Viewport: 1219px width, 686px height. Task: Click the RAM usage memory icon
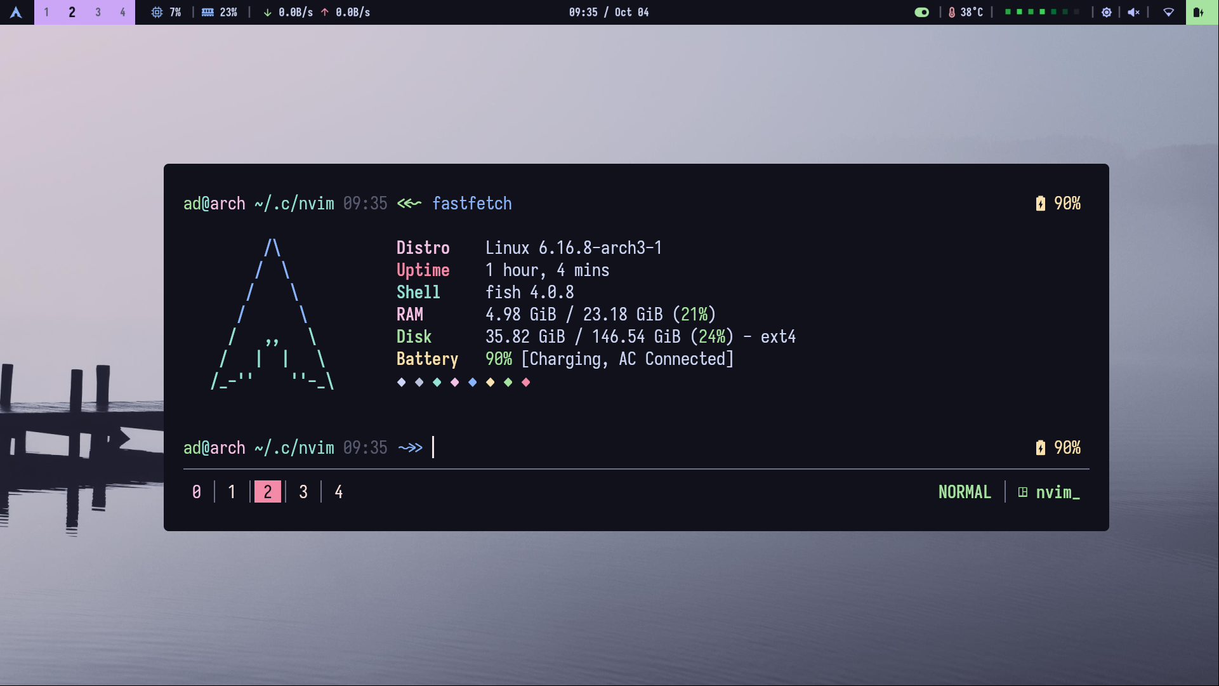[x=208, y=12]
